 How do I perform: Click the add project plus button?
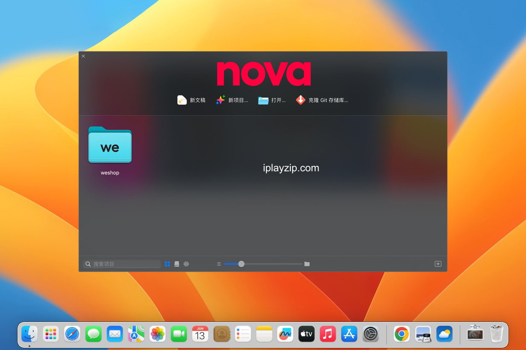[438, 264]
